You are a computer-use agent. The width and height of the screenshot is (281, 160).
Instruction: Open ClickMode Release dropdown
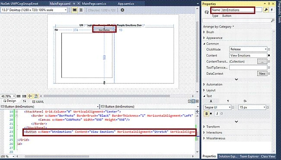click(248, 49)
